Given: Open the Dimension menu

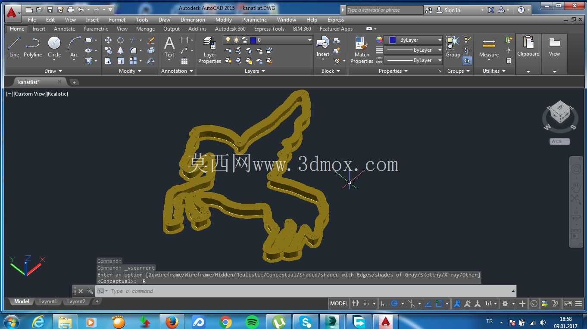Looking at the screenshot, I should pyautogui.click(x=193, y=20).
